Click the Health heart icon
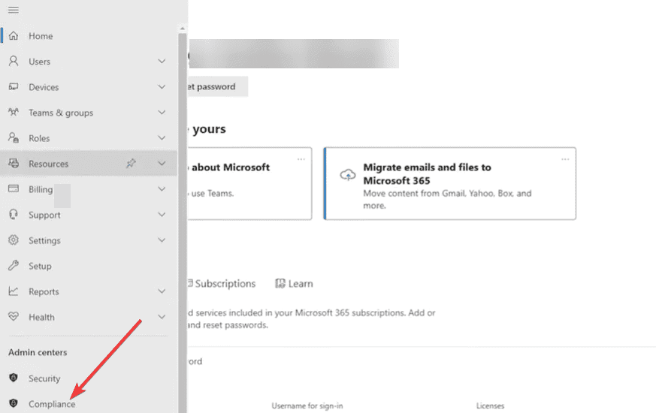The width and height of the screenshot is (656, 413). click(x=14, y=317)
